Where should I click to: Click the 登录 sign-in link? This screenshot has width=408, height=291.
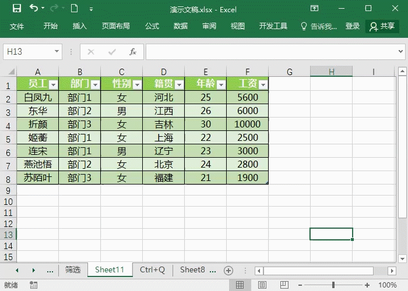pyautogui.click(x=352, y=26)
